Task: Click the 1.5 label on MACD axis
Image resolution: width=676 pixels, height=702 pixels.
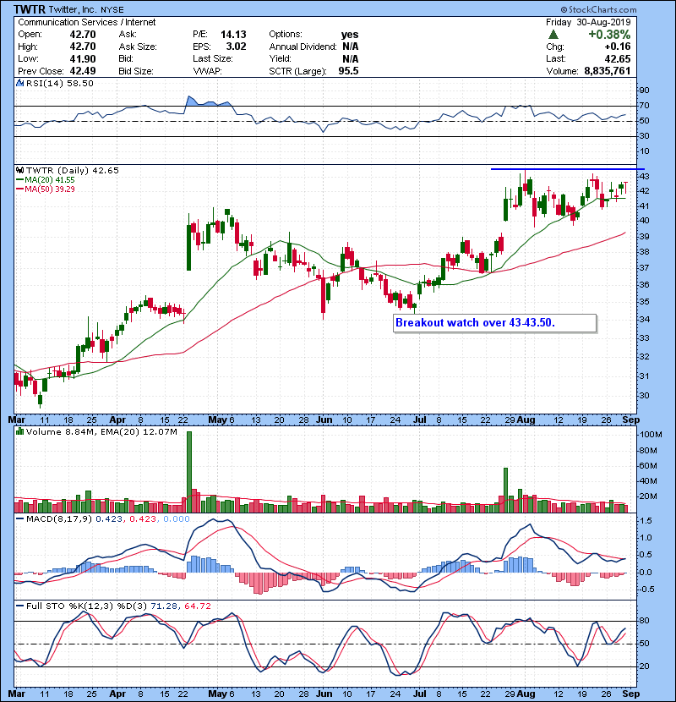Action: (x=646, y=521)
